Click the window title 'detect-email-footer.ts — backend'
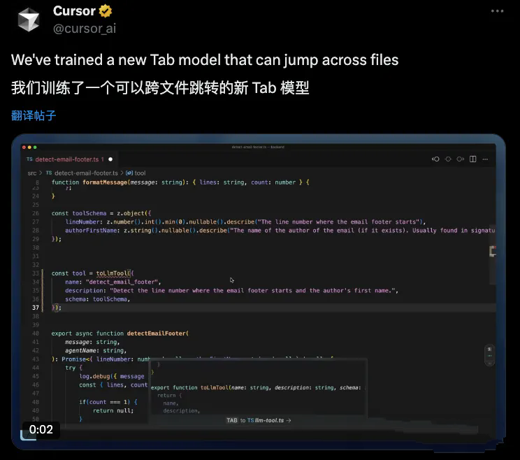This screenshot has height=460, width=520. pyautogui.click(x=258, y=147)
